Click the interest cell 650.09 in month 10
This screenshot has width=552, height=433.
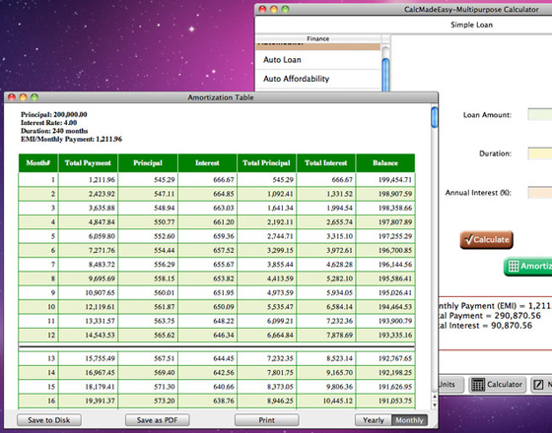(x=207, y=307)
